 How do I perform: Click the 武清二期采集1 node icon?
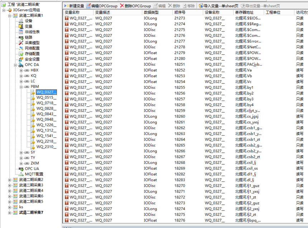click(x=15, y=15)
